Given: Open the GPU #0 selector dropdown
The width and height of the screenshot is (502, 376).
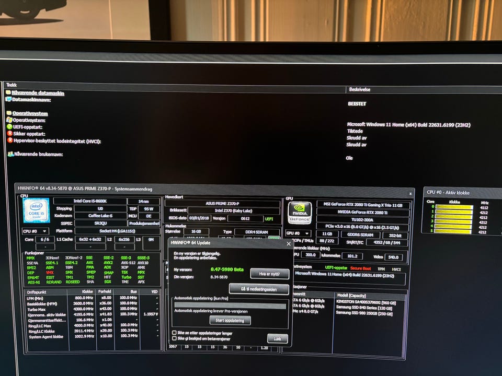Looking at the screenshot, I should [x=298, y=233].
